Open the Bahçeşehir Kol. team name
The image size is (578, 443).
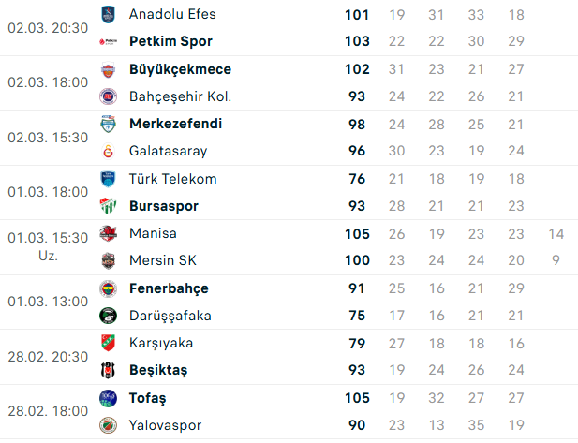click(180, 96)
